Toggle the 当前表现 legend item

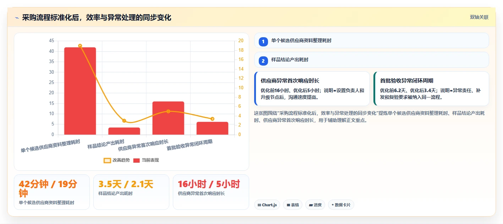(x=146, y=160)
